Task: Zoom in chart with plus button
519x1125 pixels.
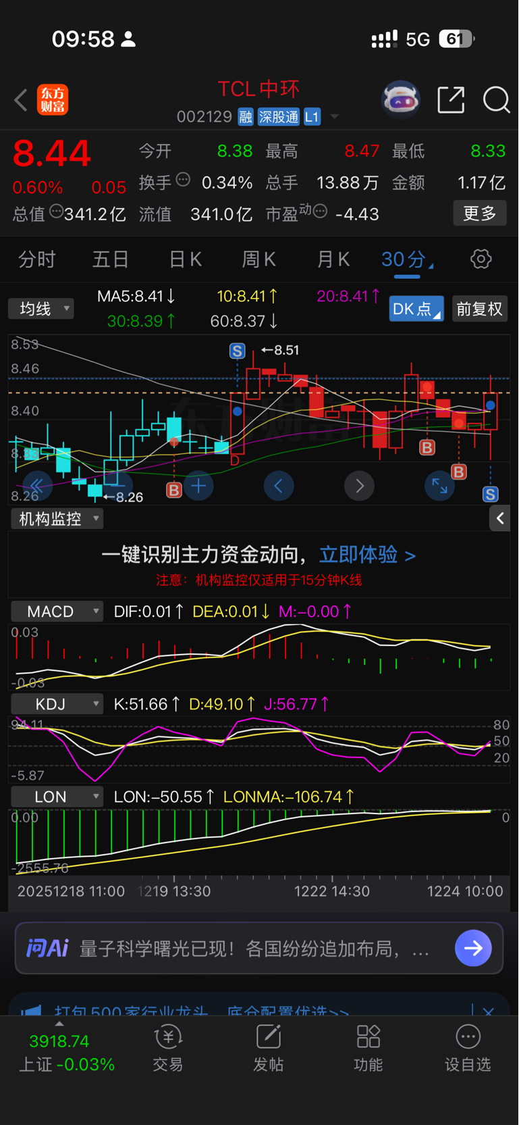Action: click(x=199, y=485)
